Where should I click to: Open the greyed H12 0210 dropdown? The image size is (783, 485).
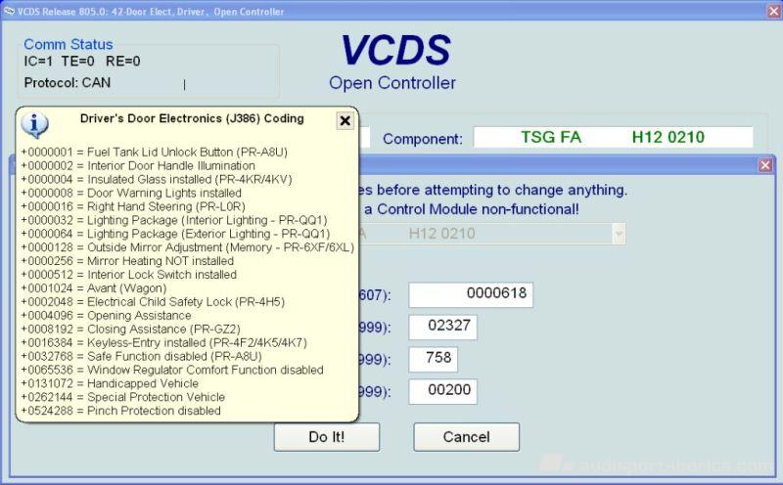coord(619,234)
